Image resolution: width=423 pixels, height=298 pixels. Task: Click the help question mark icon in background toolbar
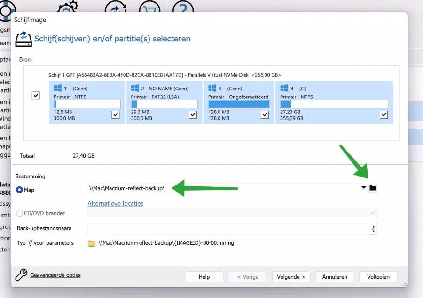point(183,8)
